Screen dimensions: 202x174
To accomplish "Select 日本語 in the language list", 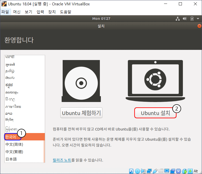I will (x=24, y=159).
